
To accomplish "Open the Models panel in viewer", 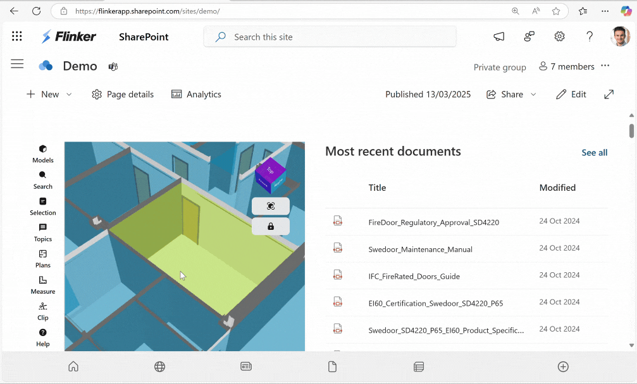I will pos(42,154).
